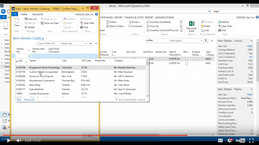Click the address bar refresh icon
Screen dimensions: 259x145
click(x=209, y=11)
